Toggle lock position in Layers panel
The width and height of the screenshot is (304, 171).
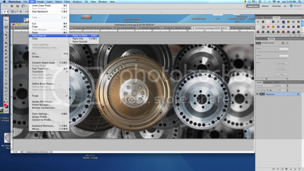(x=268, y=90)
